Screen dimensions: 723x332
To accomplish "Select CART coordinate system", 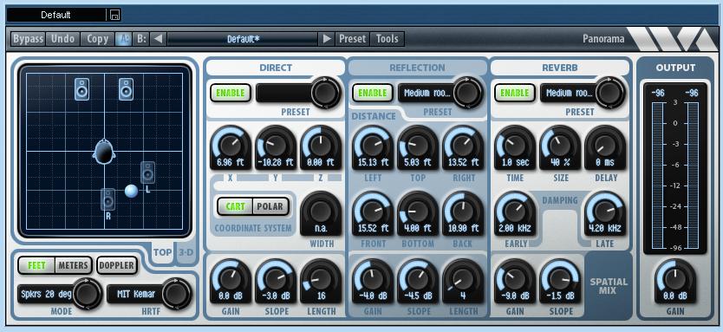I will pyautogui.click(x=235, y=206).
